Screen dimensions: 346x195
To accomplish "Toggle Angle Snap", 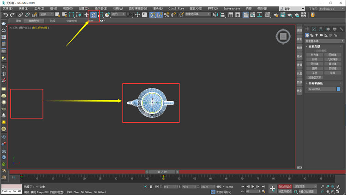I will 159,15.
